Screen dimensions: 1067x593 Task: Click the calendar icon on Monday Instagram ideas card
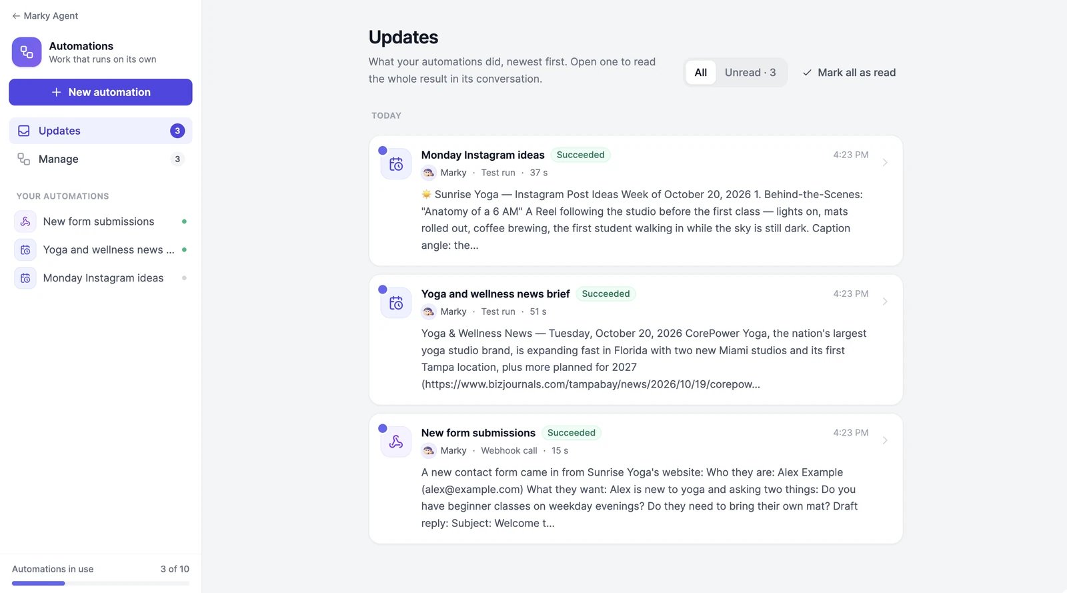396,164
